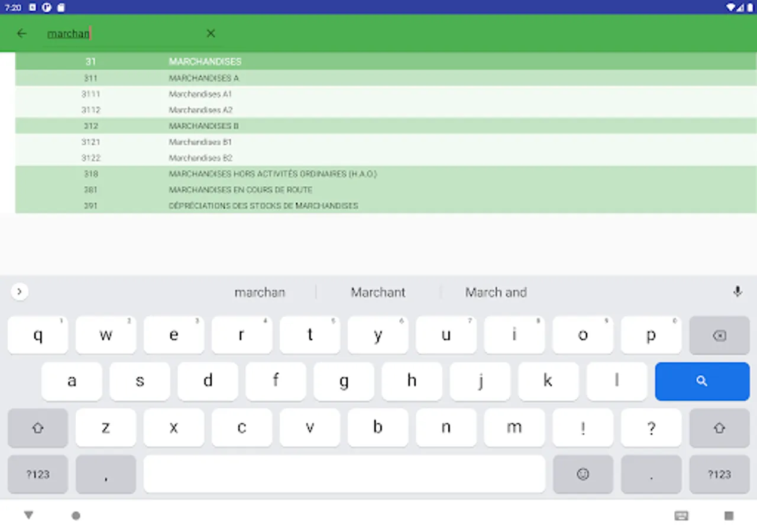Image resolution: width=757 pixels, height=532 pixels.
Task: Tap the letter i key
Action: tap(515, 335)
